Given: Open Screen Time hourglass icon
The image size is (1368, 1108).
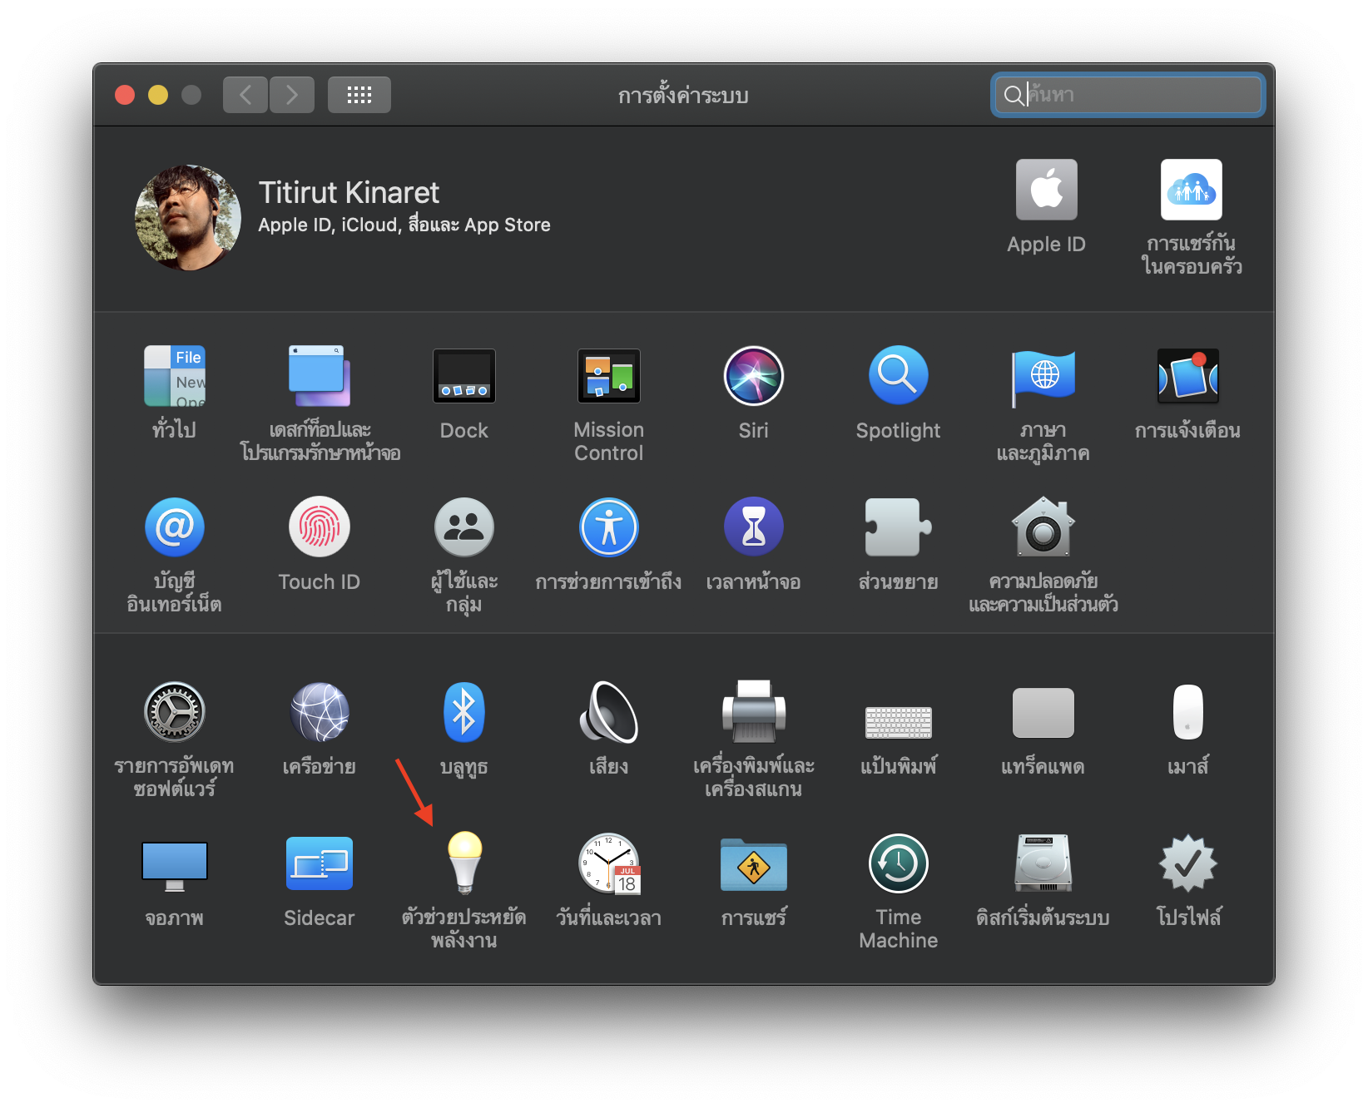Looking at the screenshot, I should coord(753,527).
